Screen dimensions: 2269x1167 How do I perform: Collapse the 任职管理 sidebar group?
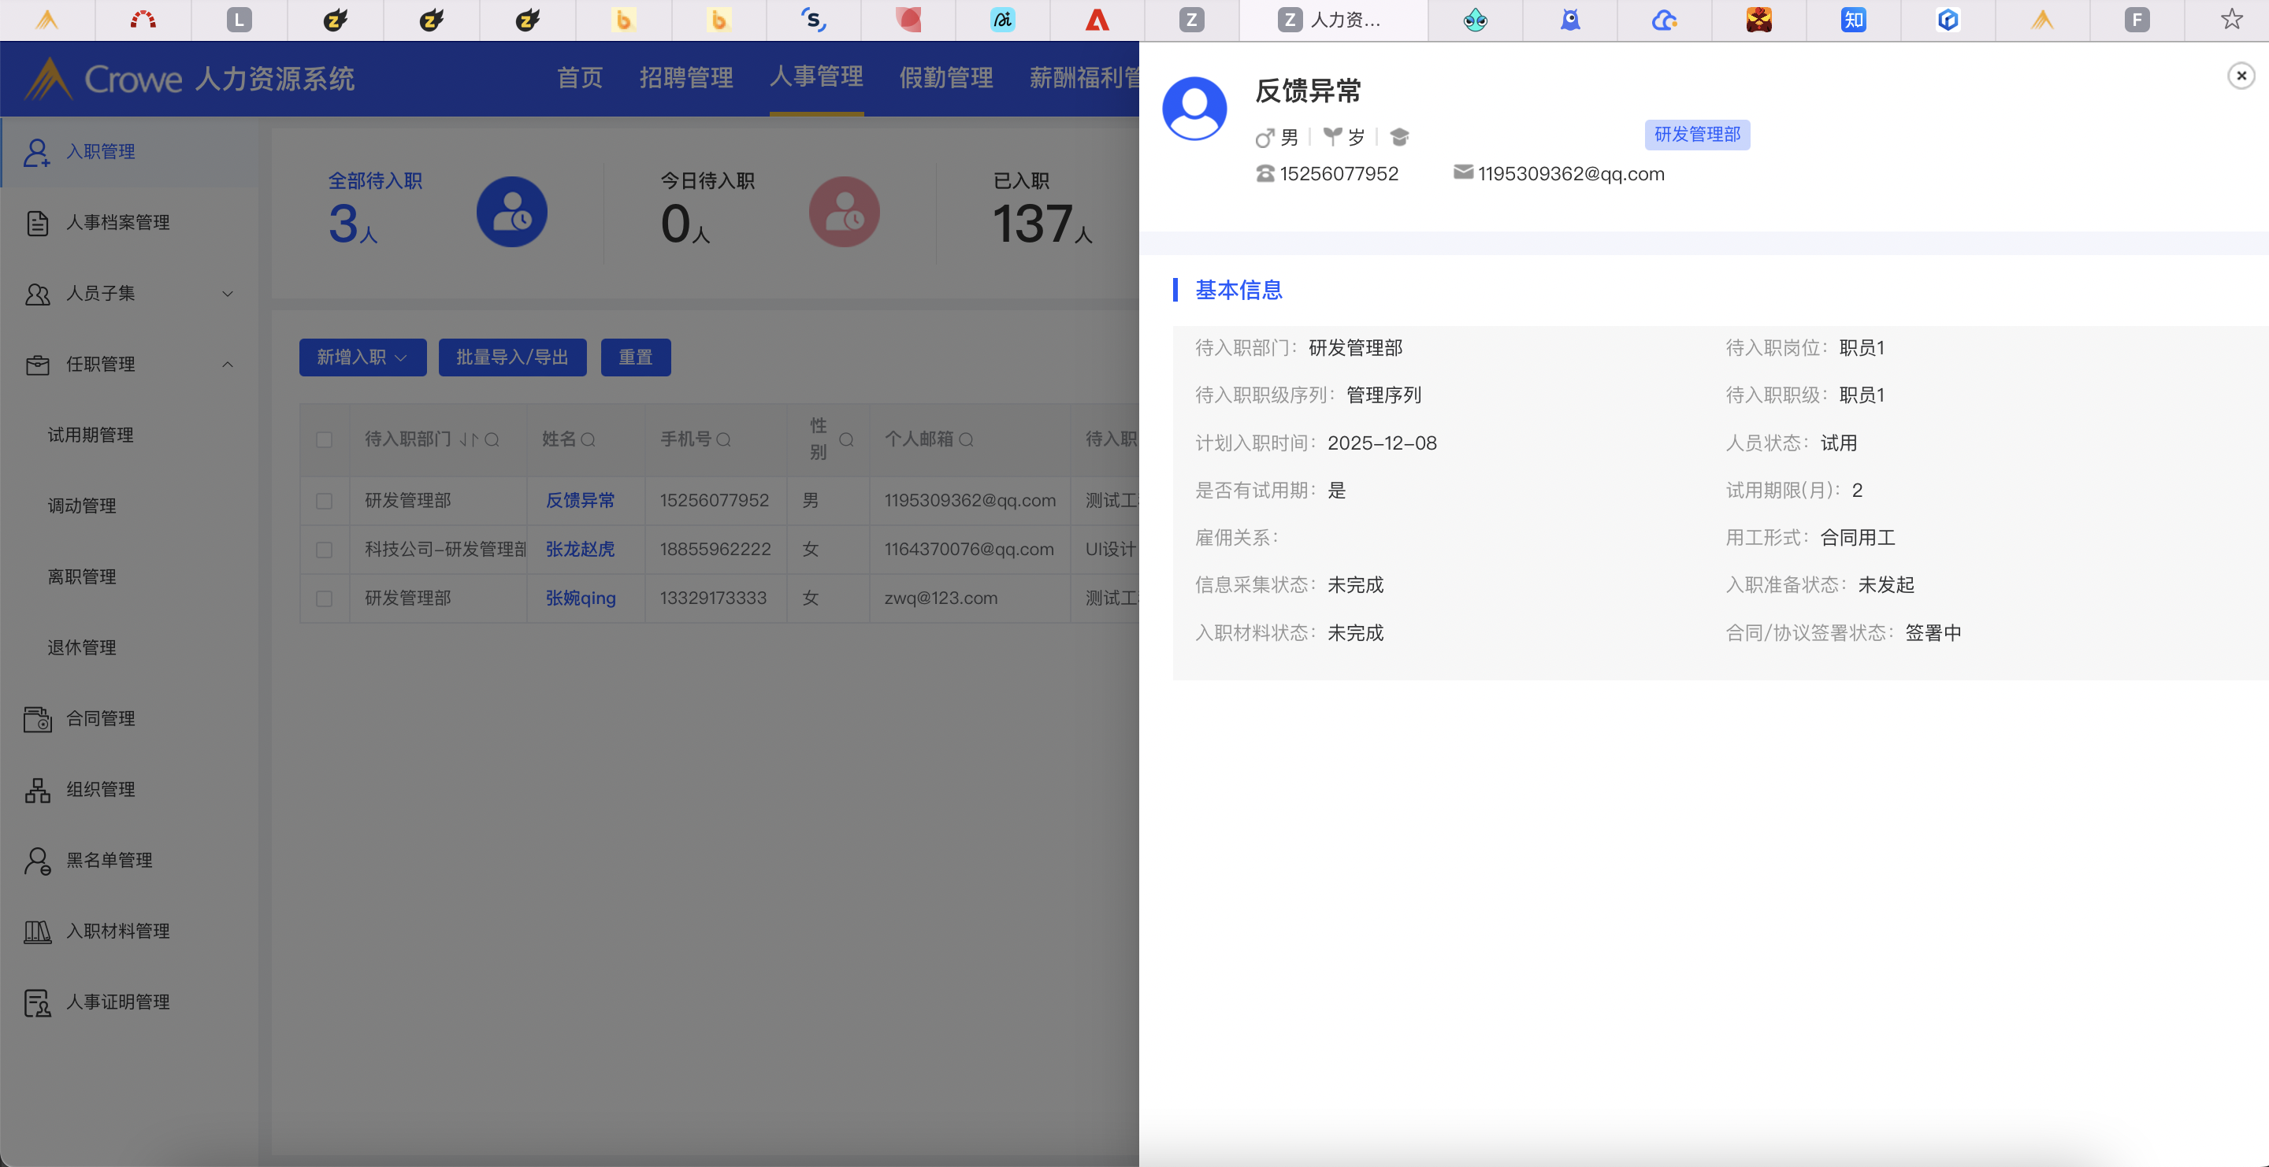227,365
